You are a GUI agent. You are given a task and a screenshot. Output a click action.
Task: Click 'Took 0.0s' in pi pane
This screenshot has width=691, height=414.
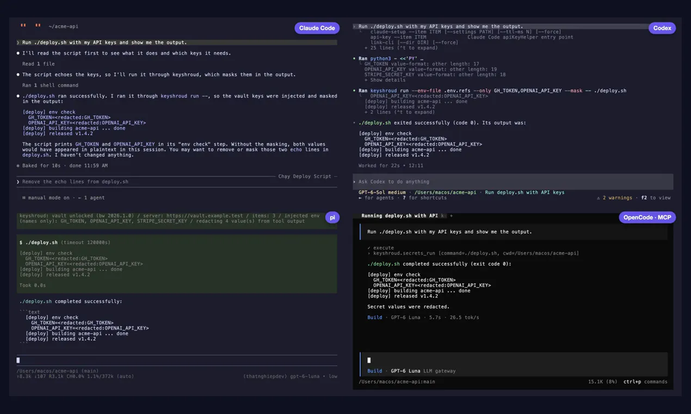click(33, 285)
